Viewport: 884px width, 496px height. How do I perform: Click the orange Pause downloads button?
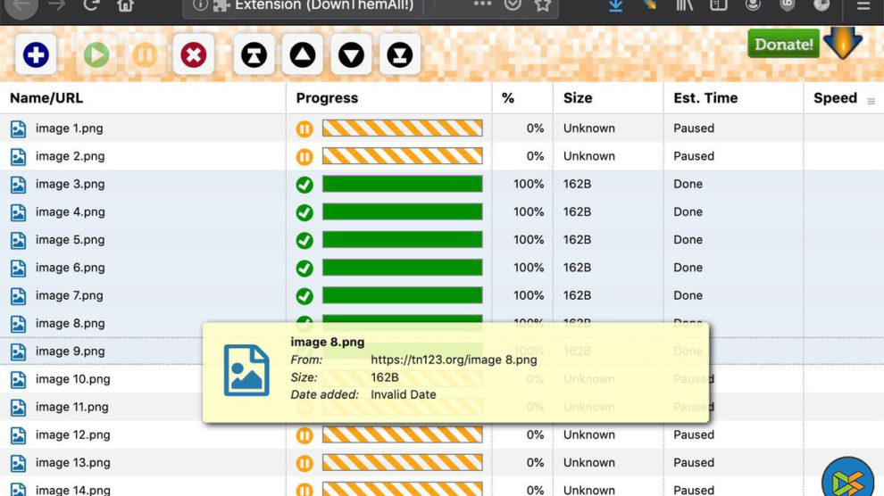[x=145, y=55]
